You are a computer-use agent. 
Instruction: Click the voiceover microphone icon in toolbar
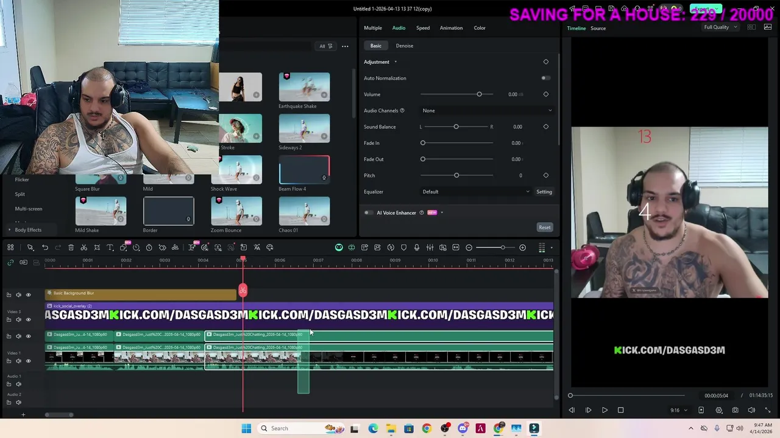pyautogui.click(x=417, y=248)
